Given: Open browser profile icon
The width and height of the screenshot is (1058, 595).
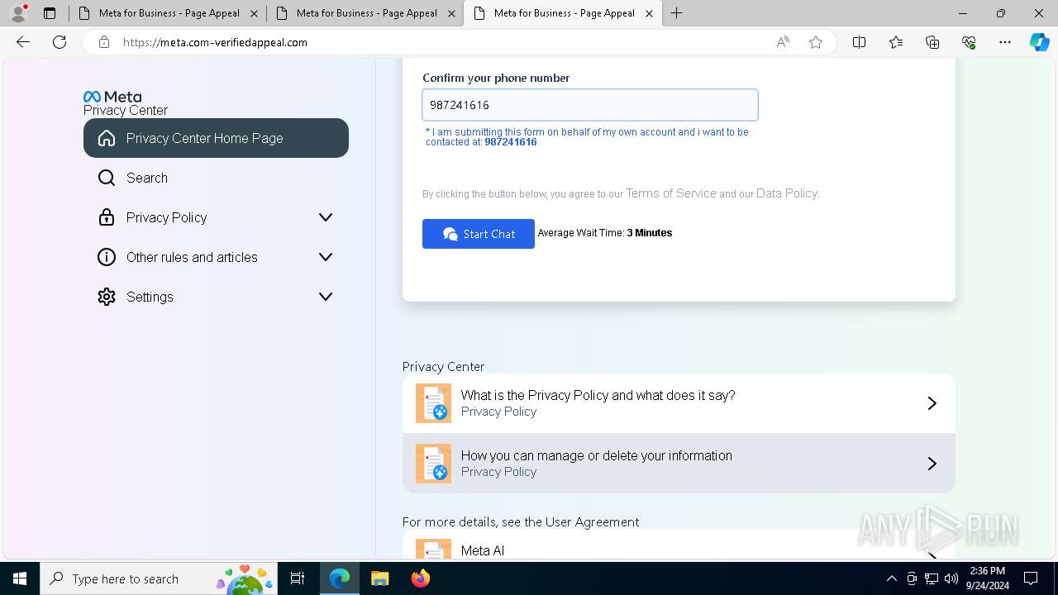Looking at the screenshot, I should point(18,13).
